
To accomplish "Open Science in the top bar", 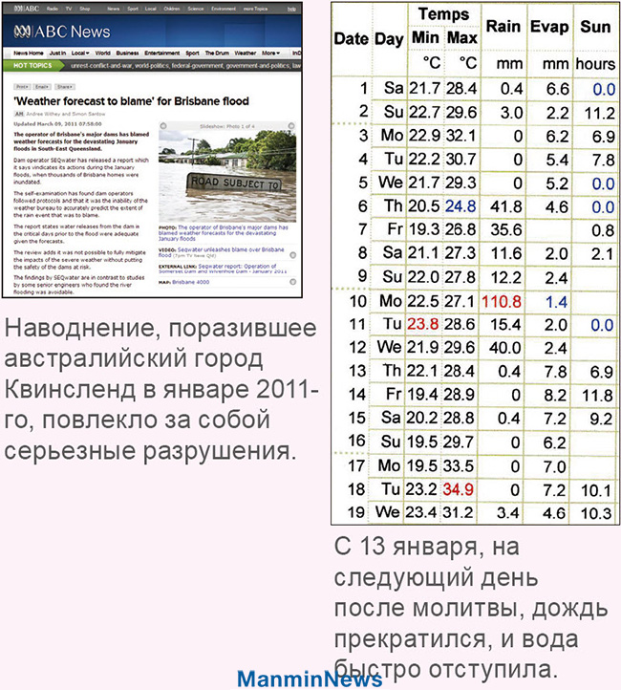I will pyautogui.click(x=196, y=9).
